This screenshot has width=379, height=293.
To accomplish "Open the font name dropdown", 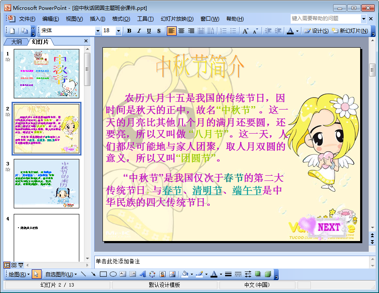I will pyautogui.click(x=98, y=31).
